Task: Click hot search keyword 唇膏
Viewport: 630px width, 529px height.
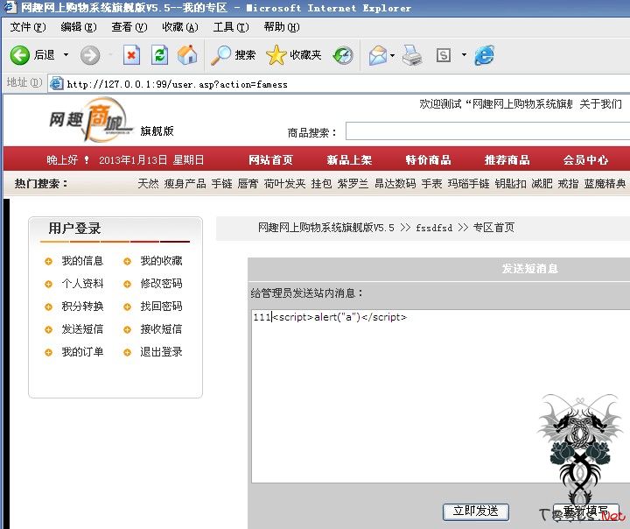Action: pyautogui.click(x=248, y=184)
